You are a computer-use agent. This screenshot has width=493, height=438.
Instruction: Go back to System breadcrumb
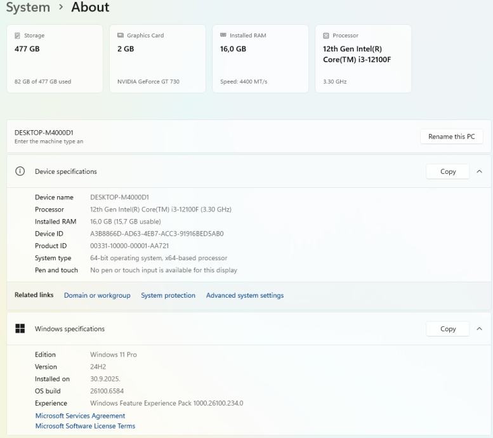(28, 8)
